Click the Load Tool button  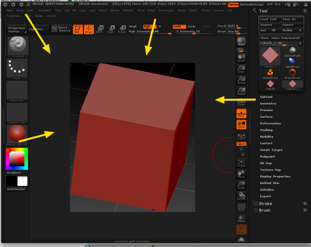click(x=270, y=19)
